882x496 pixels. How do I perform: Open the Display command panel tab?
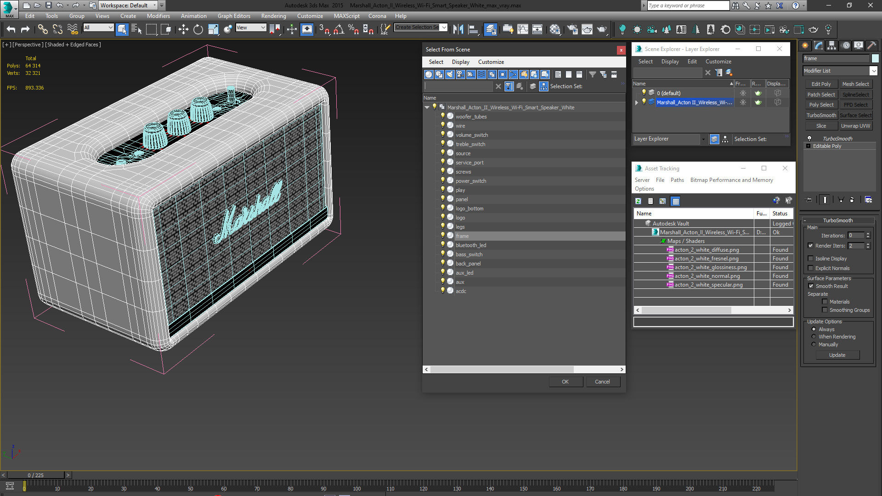click(x=858, y=45)
